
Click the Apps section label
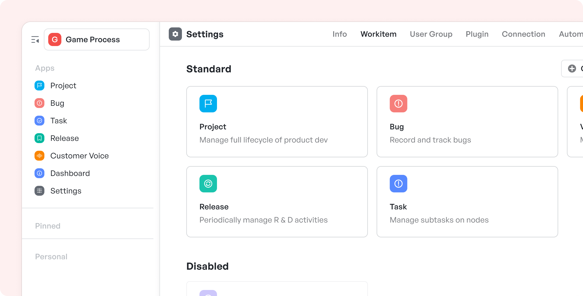click(45, 68)
